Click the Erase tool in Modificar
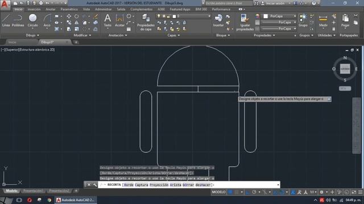Image resolution: width=364 pixels, height=204 pixels. click(x=96, y=16)
